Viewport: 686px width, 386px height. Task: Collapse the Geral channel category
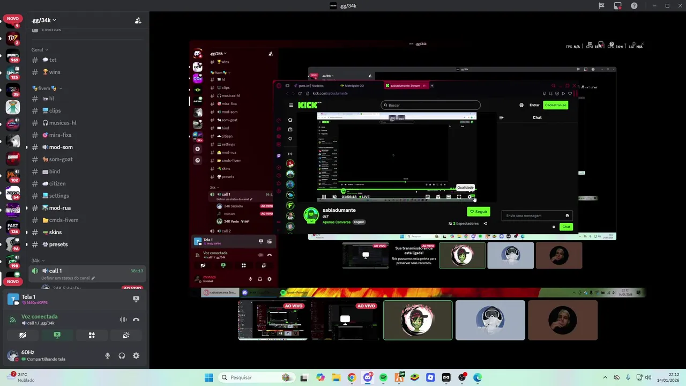click(x=39, y=50)
